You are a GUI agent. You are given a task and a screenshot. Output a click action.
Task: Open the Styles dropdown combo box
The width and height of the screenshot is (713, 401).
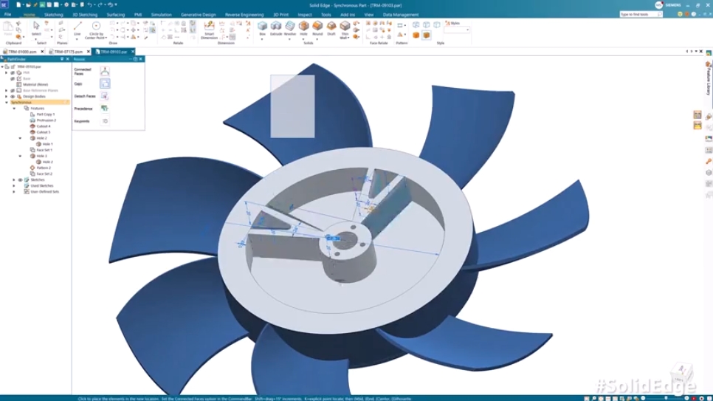pyautogui.click(x=456, y=30)
